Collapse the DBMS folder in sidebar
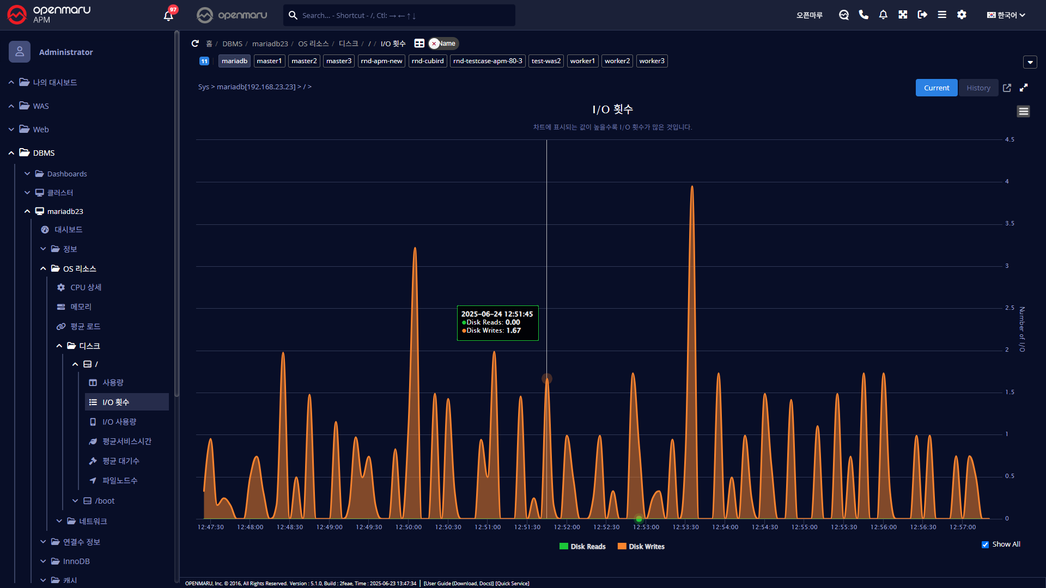This screenshot has width=1046, height=588. pyautogui.click(x=11, y=153)
